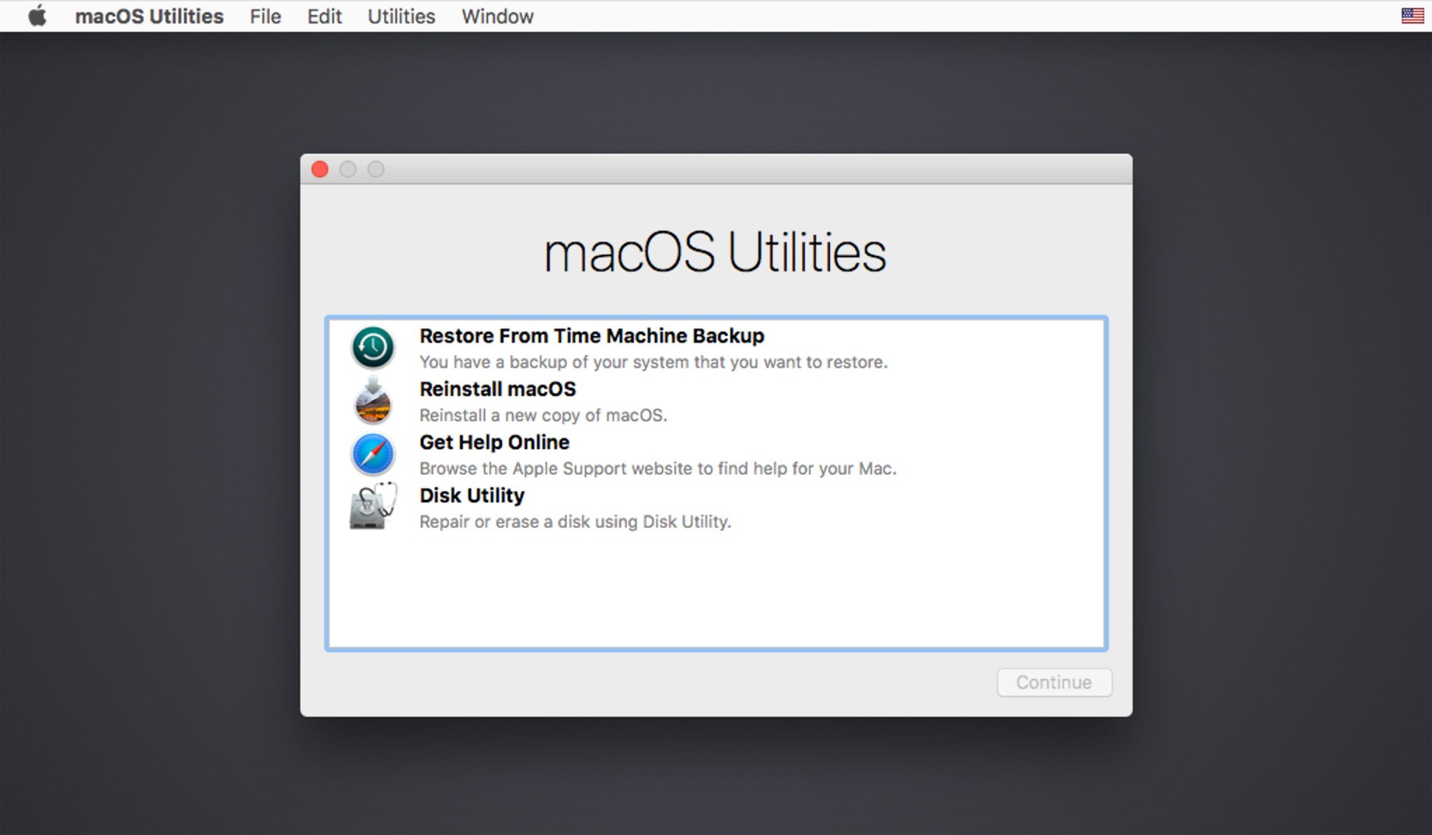The width and height of the screenshot is (1432, 835).
Task: Open the Apple menu
Action: coord(38,15)
